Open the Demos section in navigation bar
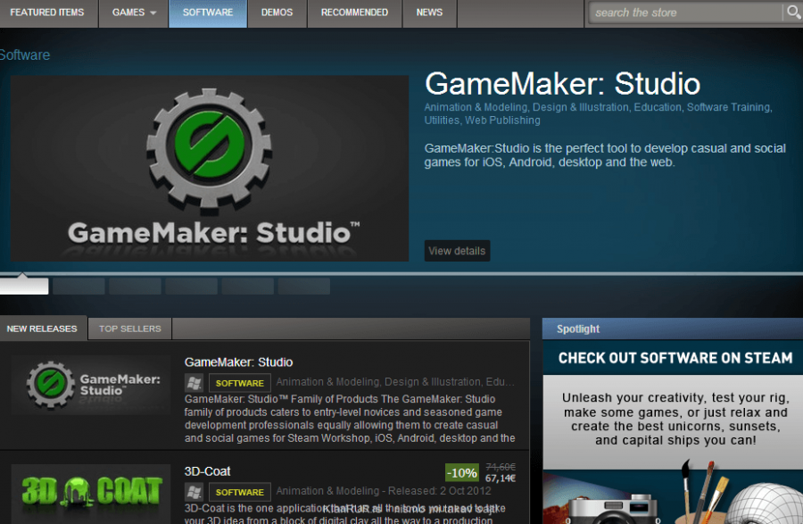The image size is (803, 524). (x=277, y=12)
